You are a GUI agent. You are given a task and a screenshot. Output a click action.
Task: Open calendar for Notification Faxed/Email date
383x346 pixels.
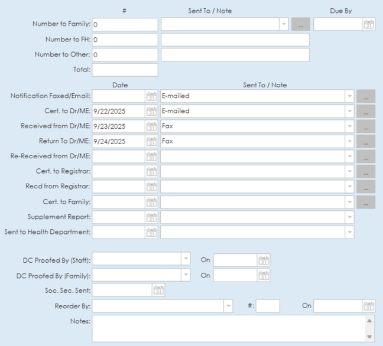pyautogui.click(x=151, y=96)
